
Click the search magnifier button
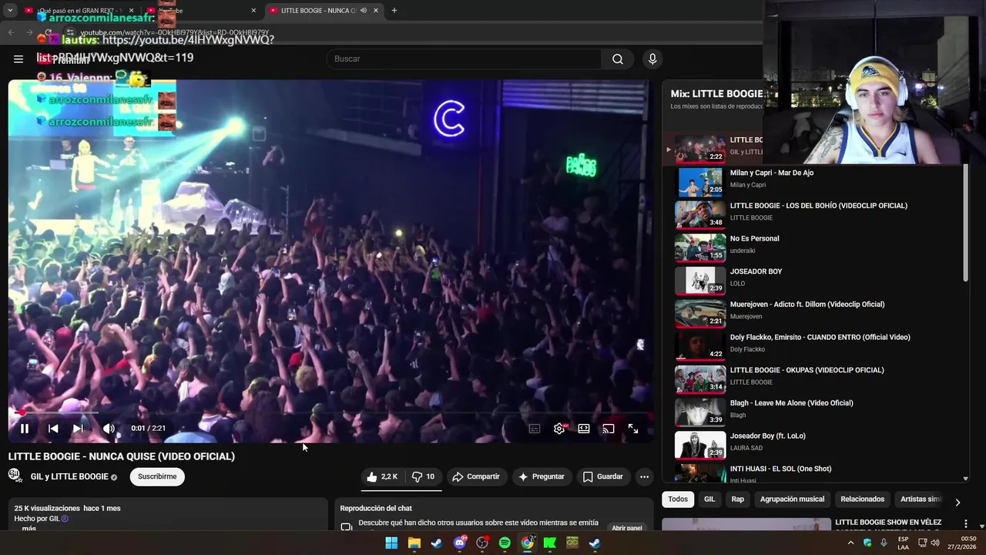[618, 59]
